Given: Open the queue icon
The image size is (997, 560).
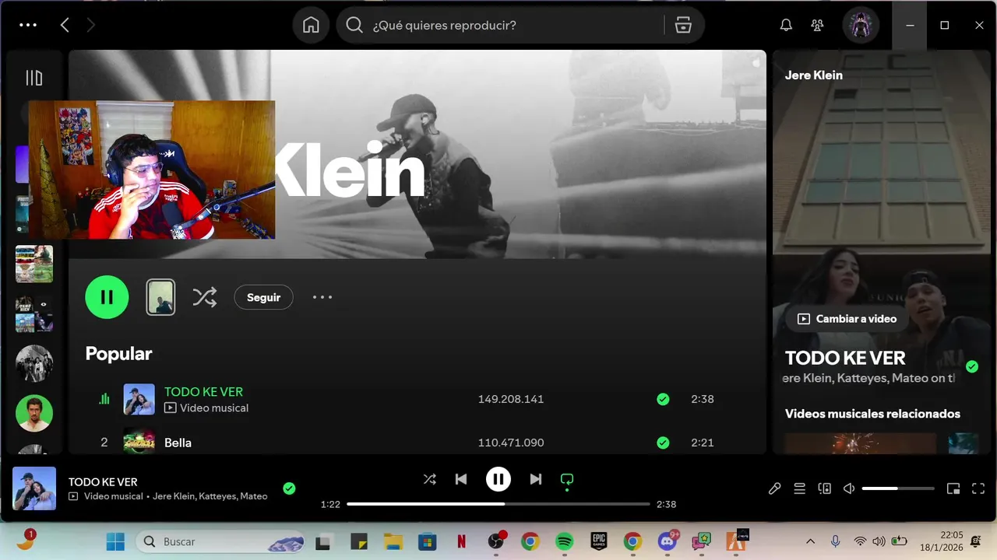Looking at the screenshot, I should [x=799, y=488].
